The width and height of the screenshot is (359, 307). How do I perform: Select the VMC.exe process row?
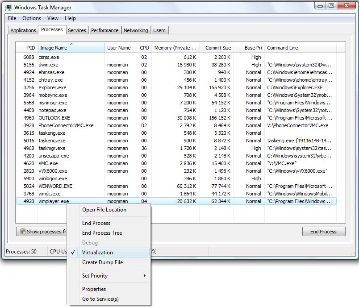tap(176, 163)
